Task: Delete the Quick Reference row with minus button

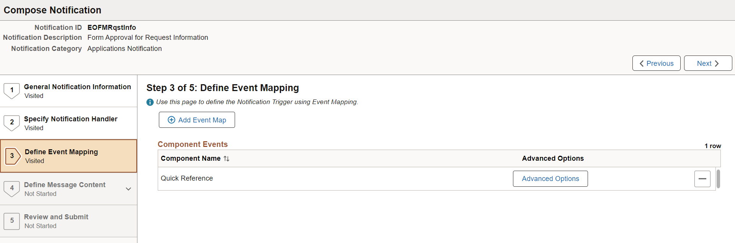Action: pos(702,179)
